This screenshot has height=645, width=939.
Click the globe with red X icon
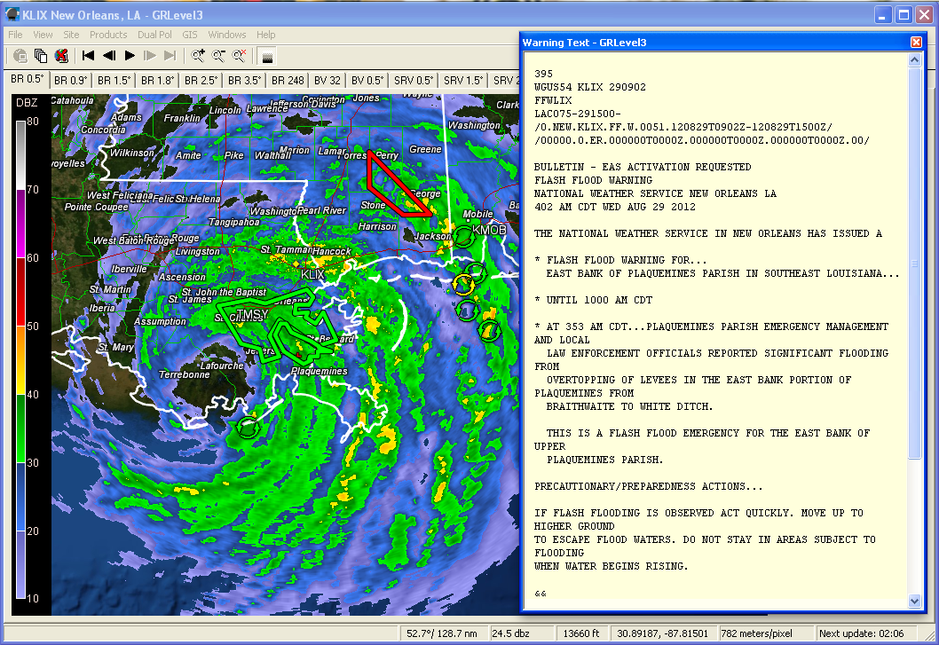[61, 56]
